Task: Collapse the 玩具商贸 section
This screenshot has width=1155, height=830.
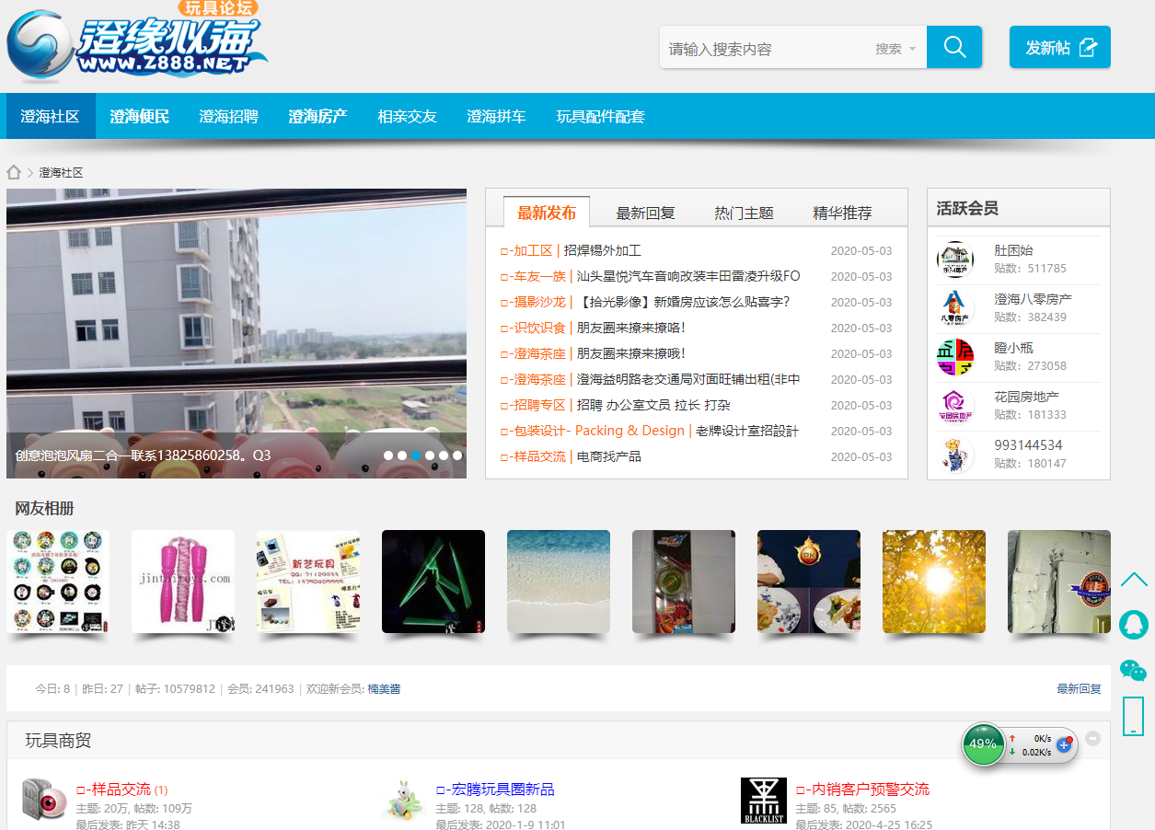Action: coord(1092,738)
